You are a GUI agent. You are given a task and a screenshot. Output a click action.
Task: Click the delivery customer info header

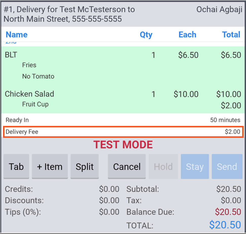[x=69, y=14]
